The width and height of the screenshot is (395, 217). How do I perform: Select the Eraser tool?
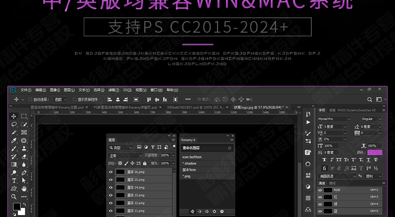coord(24,156)
